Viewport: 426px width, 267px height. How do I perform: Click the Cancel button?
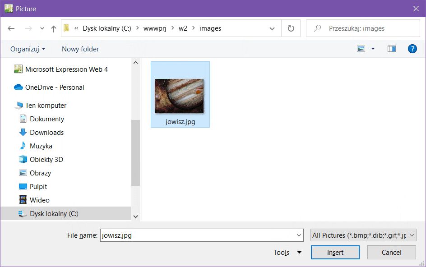point(391,253)
